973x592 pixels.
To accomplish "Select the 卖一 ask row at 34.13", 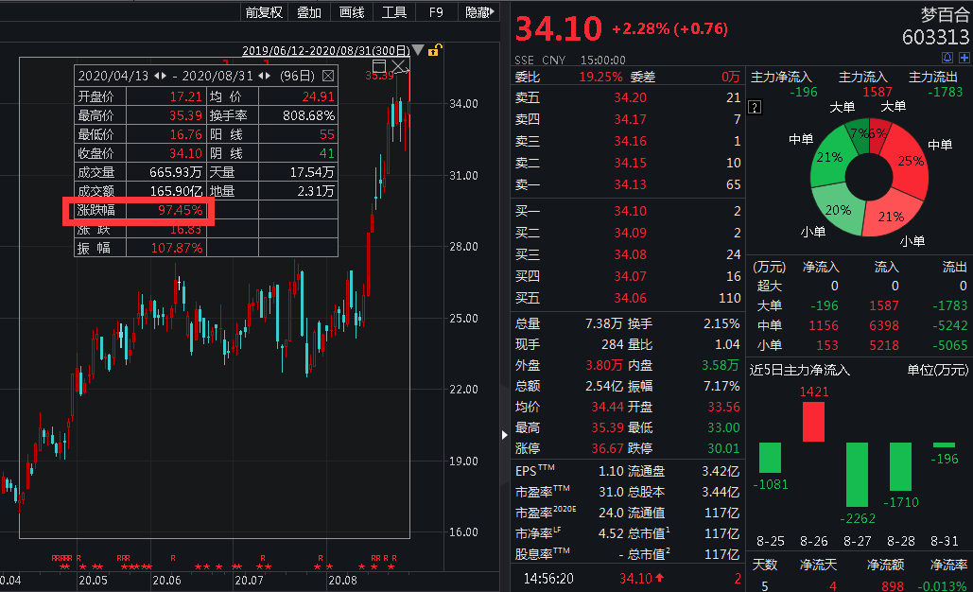I will pyautogui.click(x=627, y=185).
